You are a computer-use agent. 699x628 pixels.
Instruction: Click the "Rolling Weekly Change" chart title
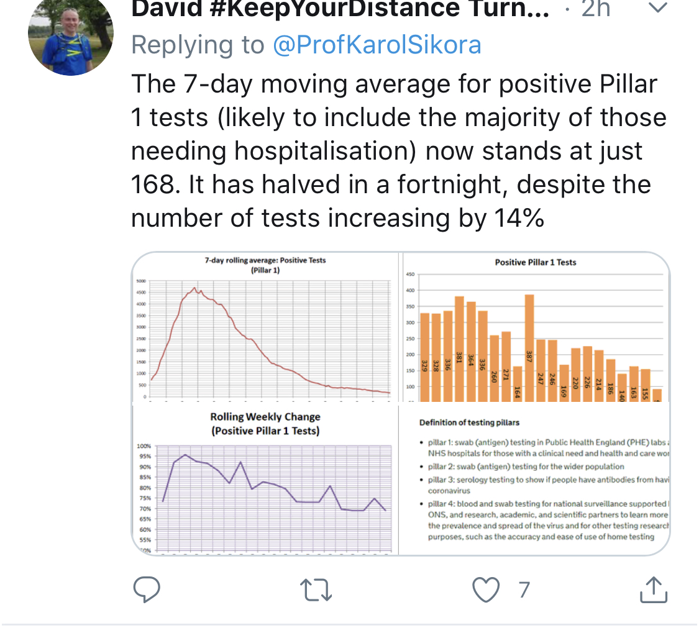(265, 423)
